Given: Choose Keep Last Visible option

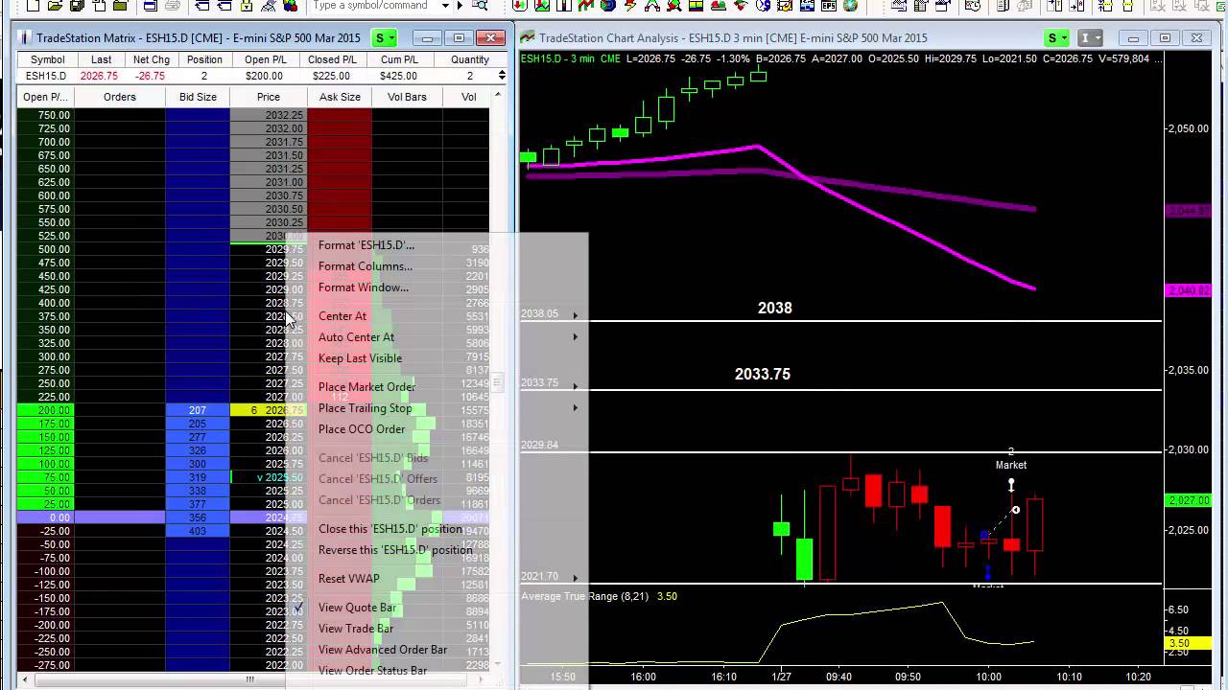Looking at the screenshot, I should pyautogui.click(x=360, y=358).
